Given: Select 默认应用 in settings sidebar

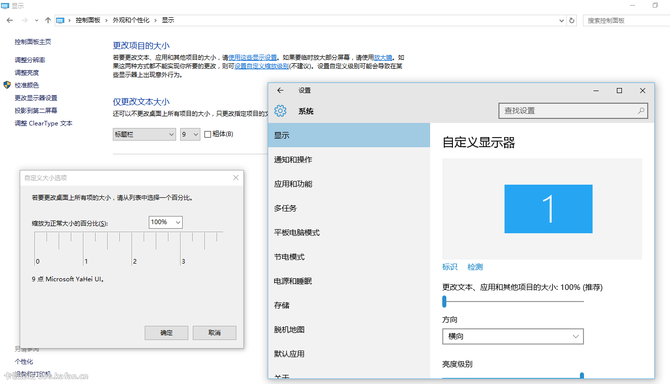Looking at the screenshot, I should (x=349, y=354).
